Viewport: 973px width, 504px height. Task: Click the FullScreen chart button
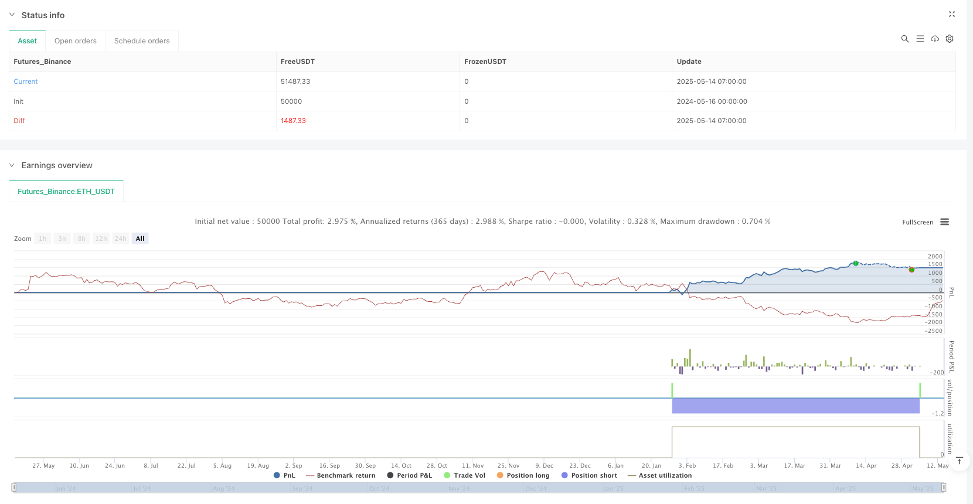pos(917,222)
